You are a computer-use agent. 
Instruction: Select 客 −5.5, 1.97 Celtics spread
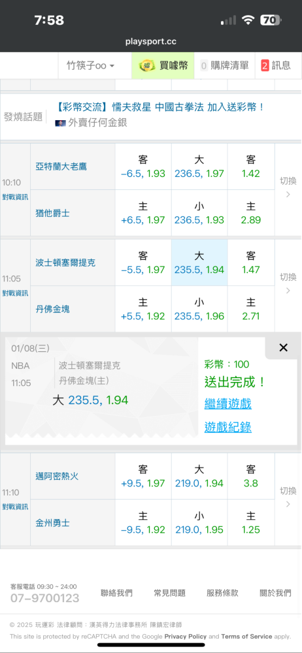143,263
